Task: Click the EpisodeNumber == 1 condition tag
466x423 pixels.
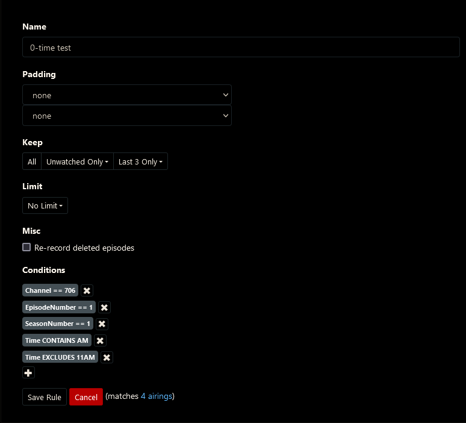Action: point(59,307)
